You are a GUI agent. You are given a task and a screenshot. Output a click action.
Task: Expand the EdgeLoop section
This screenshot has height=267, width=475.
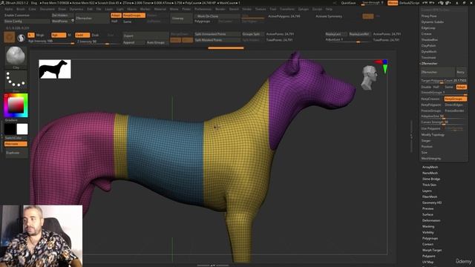click(x=428, y=28)
